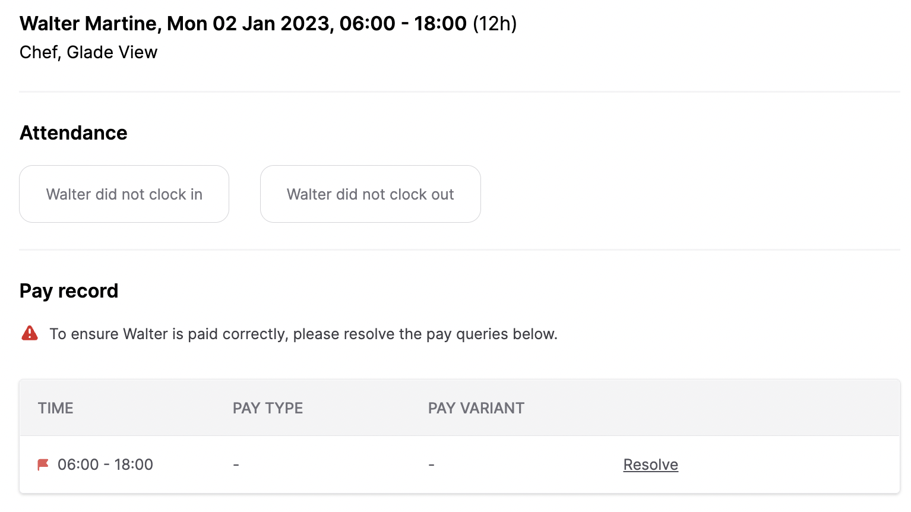Open the Resolve link for the pay query
Image resolution: width=911 pixels, height=512 pixels.
(650, 464)
